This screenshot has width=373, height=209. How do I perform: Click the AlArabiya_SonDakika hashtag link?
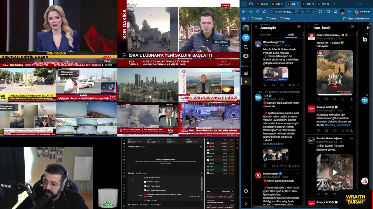coord(337,125)
